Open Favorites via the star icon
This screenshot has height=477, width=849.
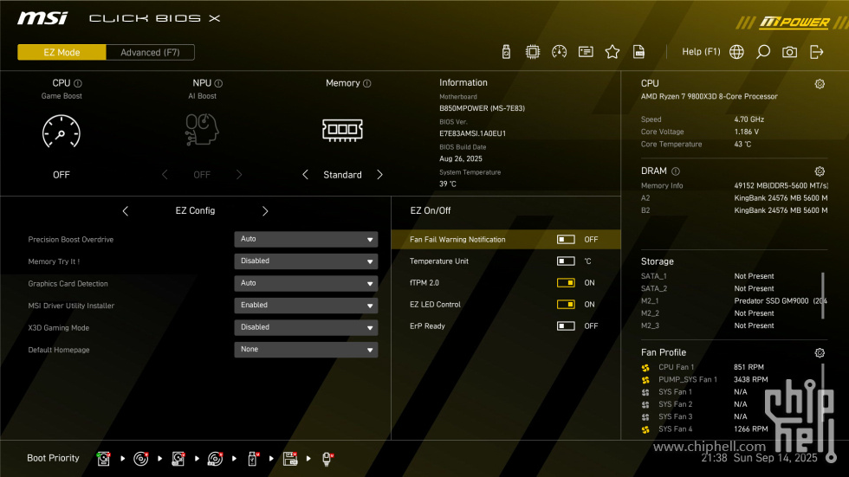click(612, 52)
